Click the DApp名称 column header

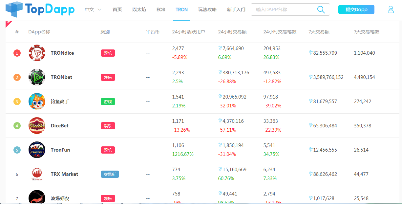[x=39, y=32]
